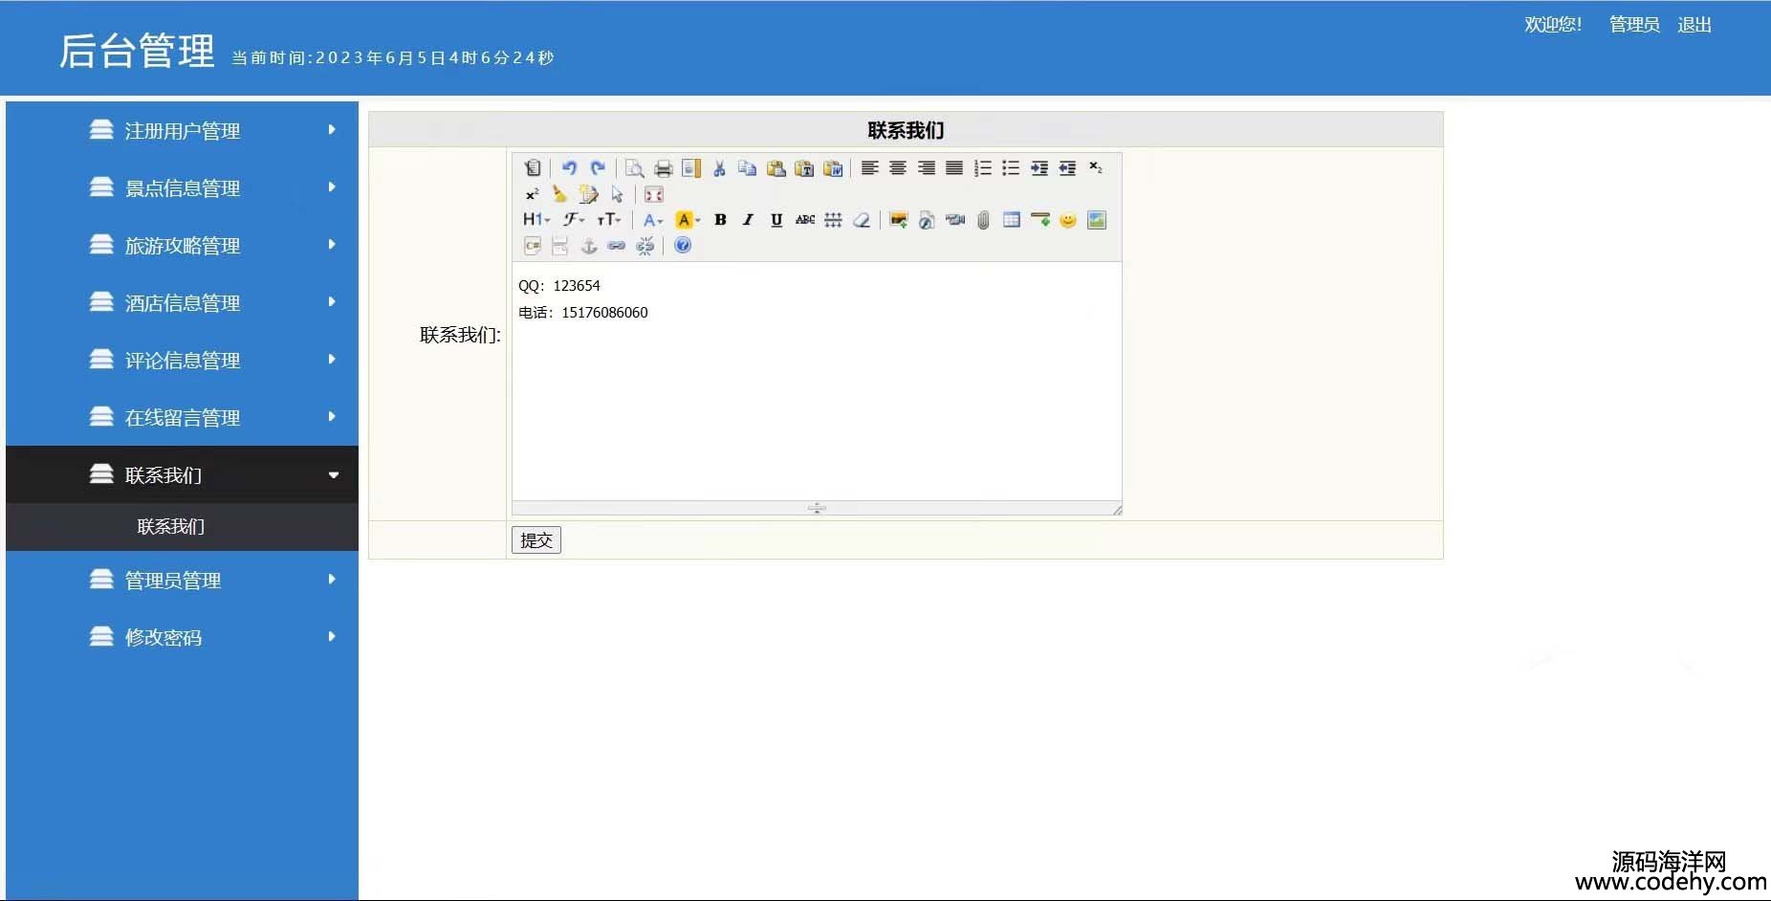
Task: Click the Quick Format icon
Action: 589,194
